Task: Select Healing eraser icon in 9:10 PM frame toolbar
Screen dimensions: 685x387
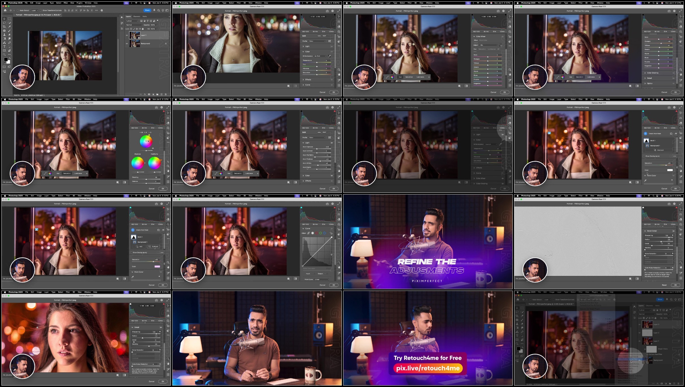Action: tap(510, 26)
